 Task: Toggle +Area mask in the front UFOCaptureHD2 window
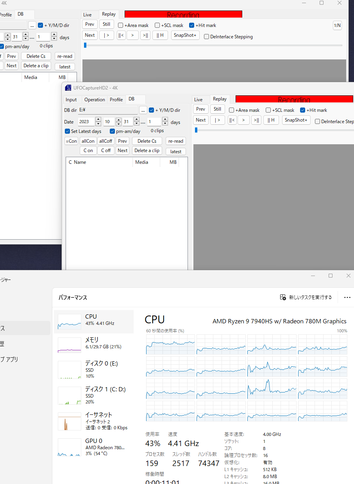[232, 110]
